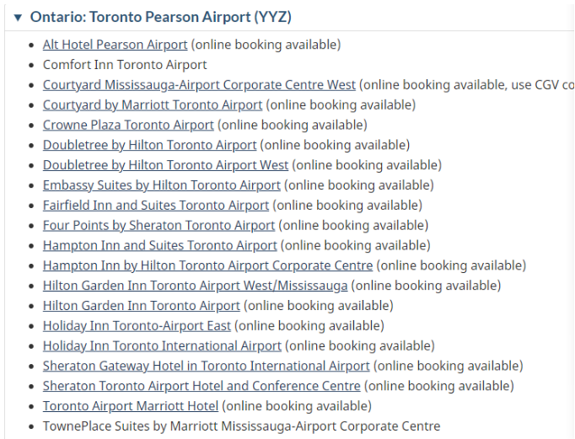Viewport: 575px width, 439px height.
Task: Visit Holiday Inn Toronto International Airport
Action: 162,346
